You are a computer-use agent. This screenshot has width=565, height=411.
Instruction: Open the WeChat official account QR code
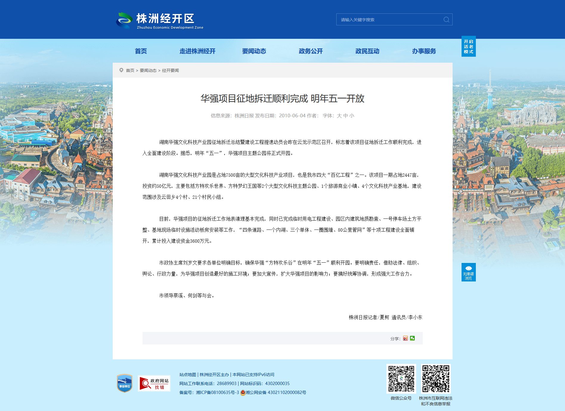(401, 378)
